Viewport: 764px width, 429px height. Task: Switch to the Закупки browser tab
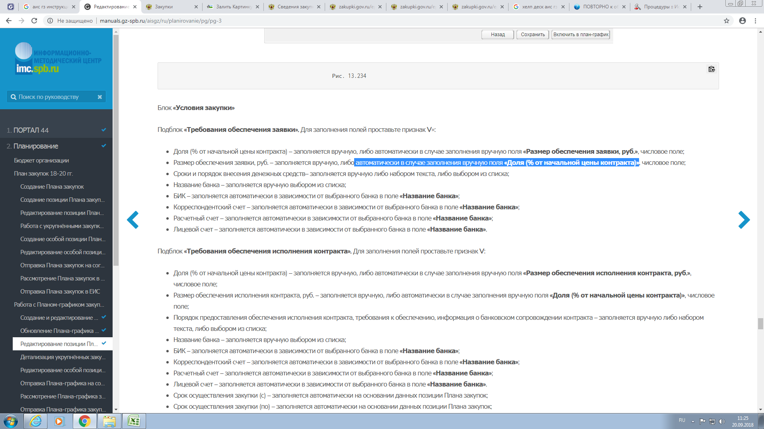(171, 7)
